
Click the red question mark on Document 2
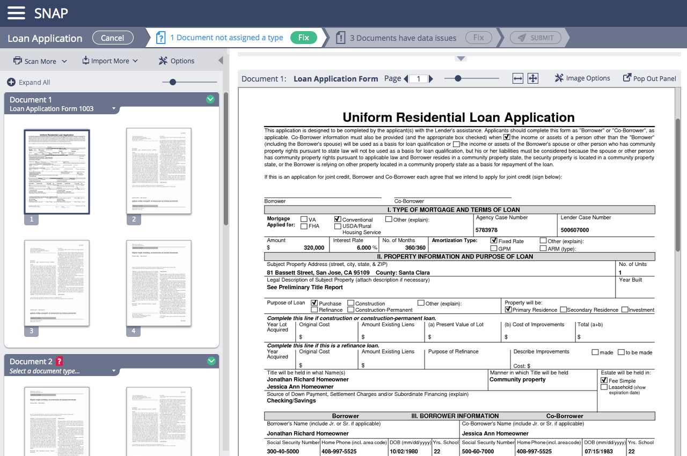(60, 361)
